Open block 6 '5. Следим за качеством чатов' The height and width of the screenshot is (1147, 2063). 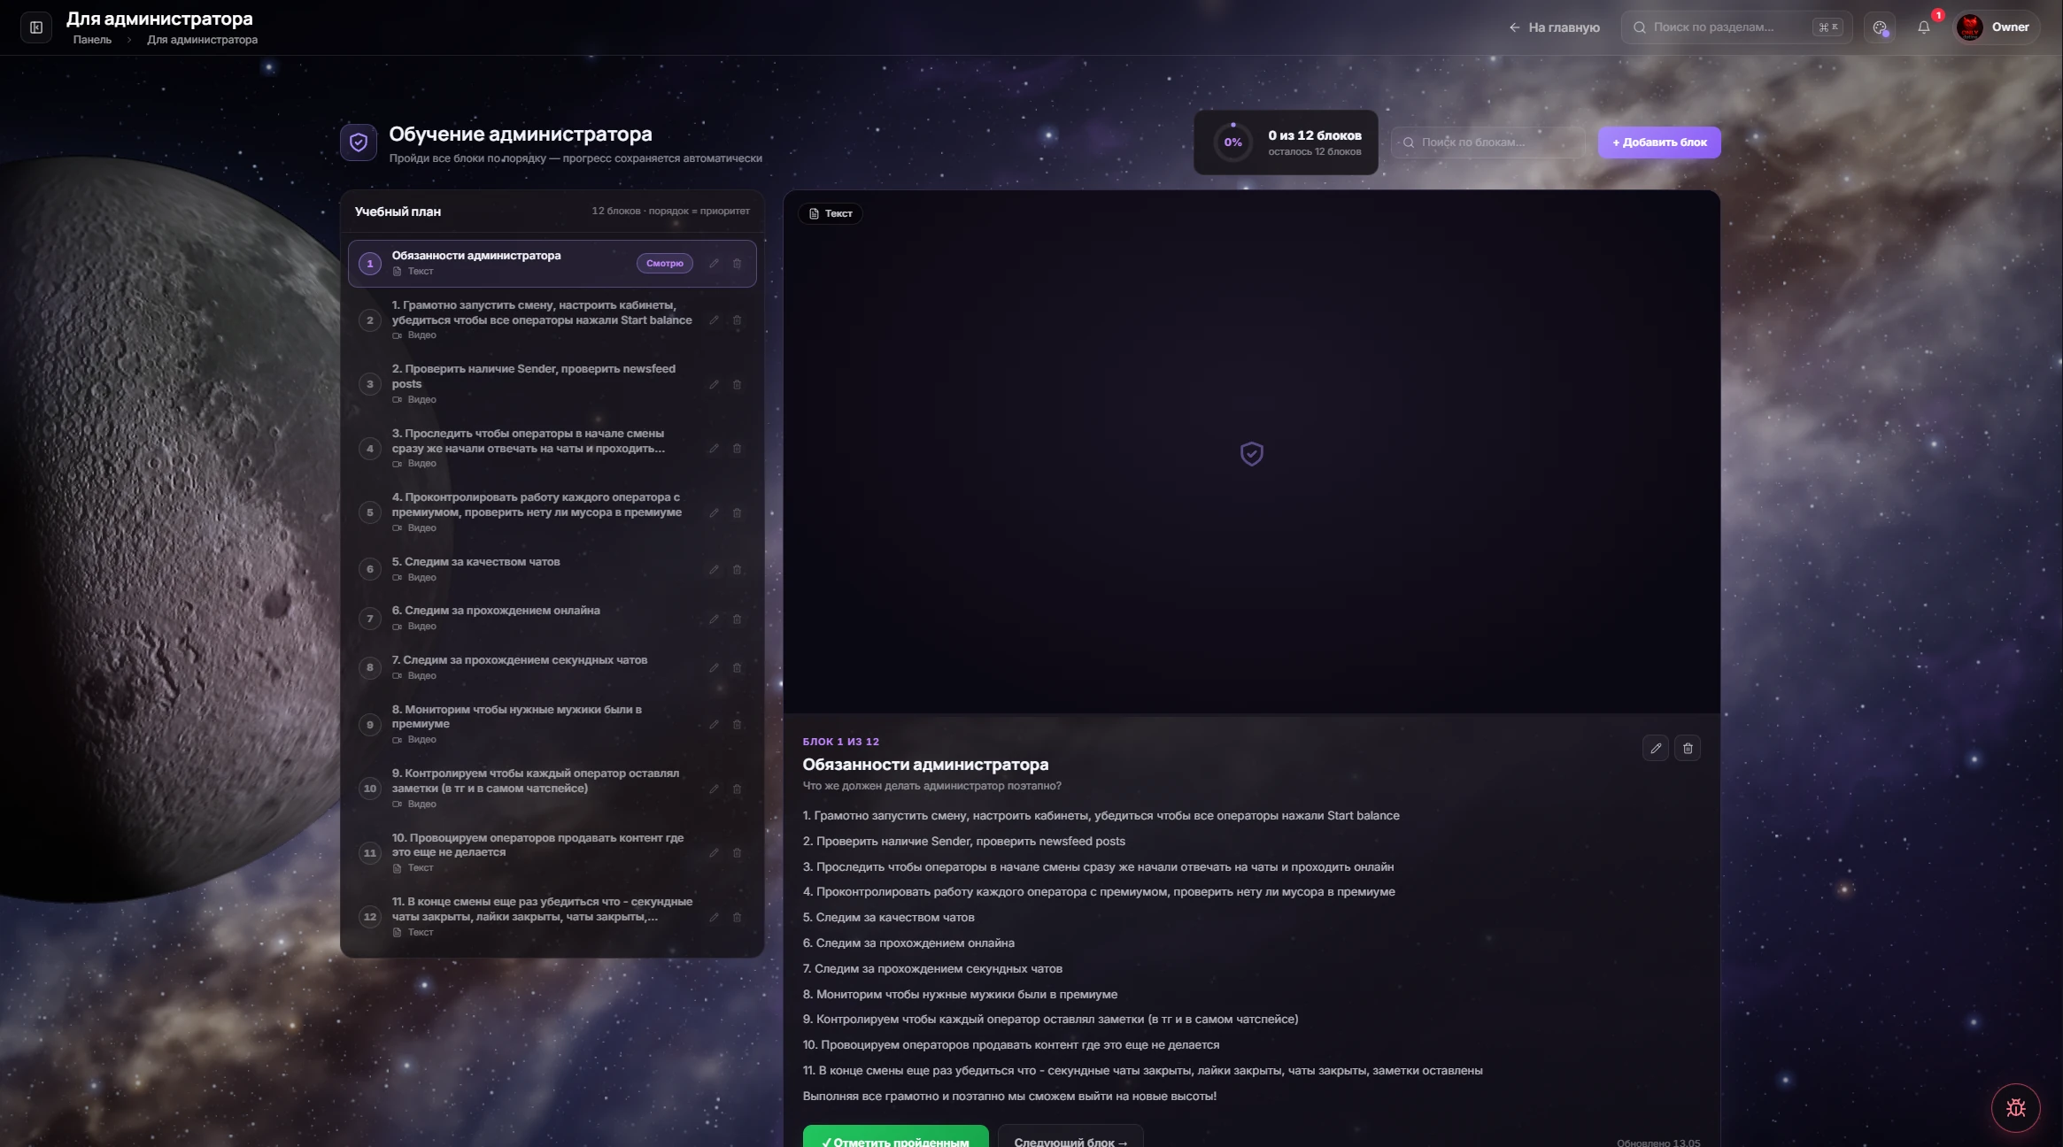coord(552,569)
